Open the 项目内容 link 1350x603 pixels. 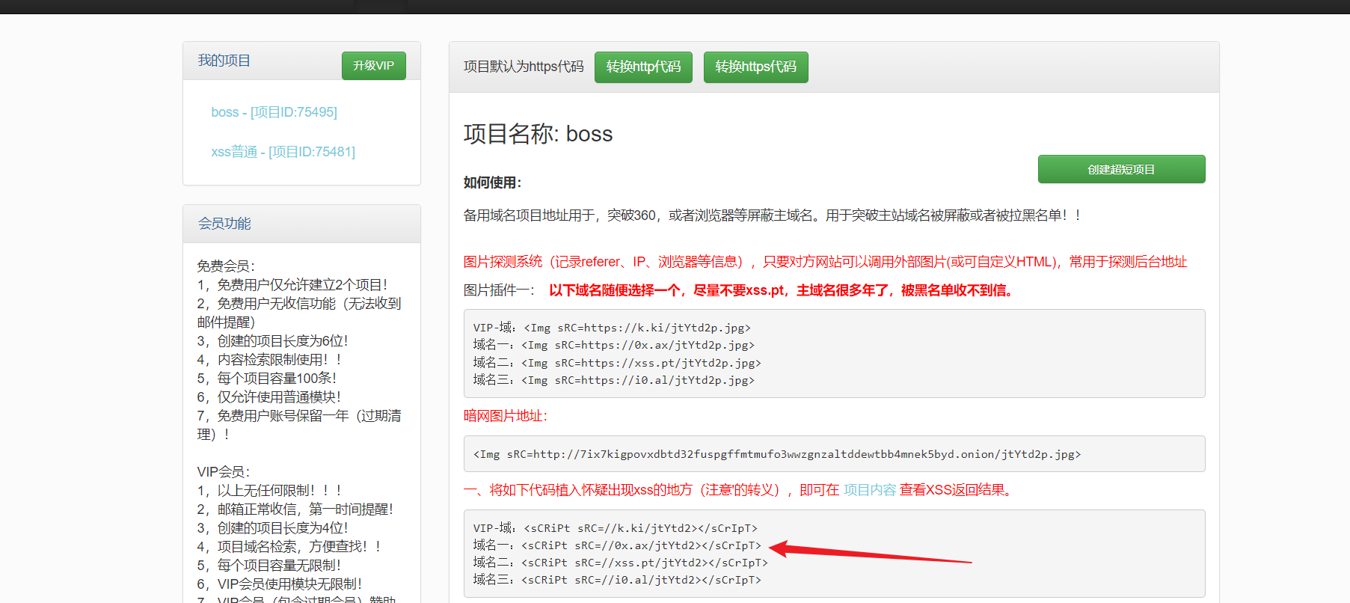coord(869,490)
